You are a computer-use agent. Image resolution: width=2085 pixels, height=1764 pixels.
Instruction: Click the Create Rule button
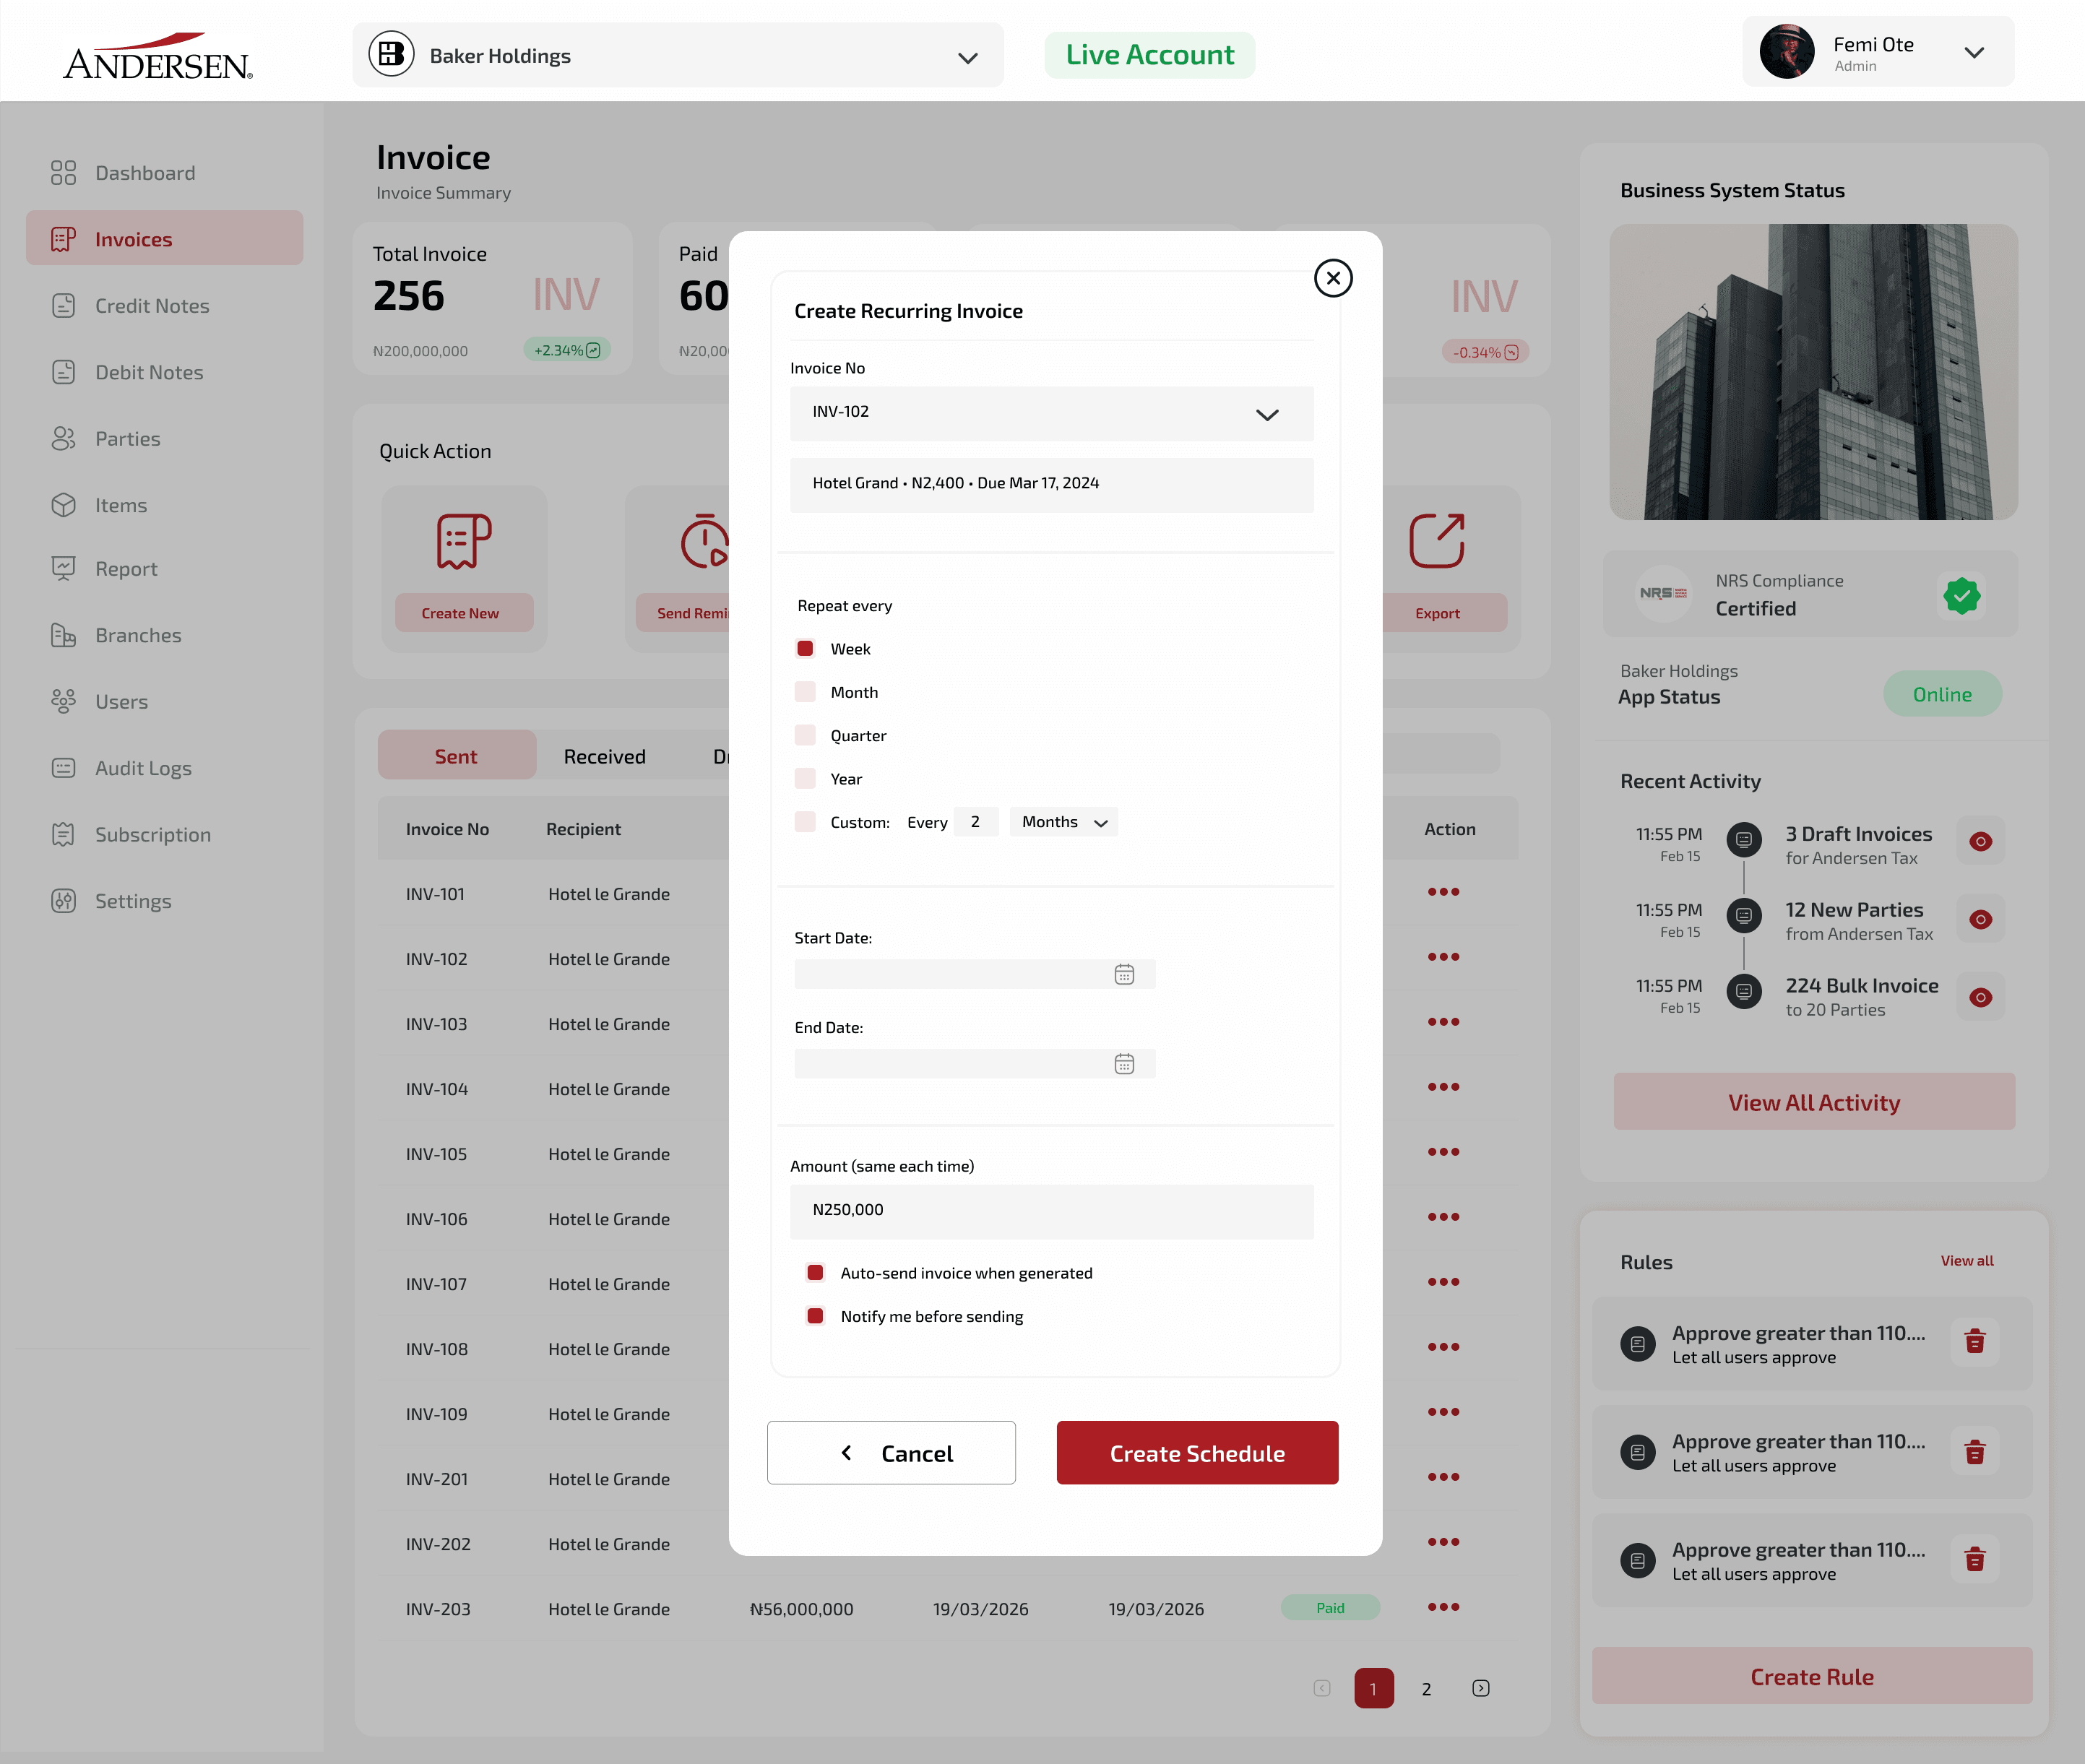[x=1812, y=1676]
